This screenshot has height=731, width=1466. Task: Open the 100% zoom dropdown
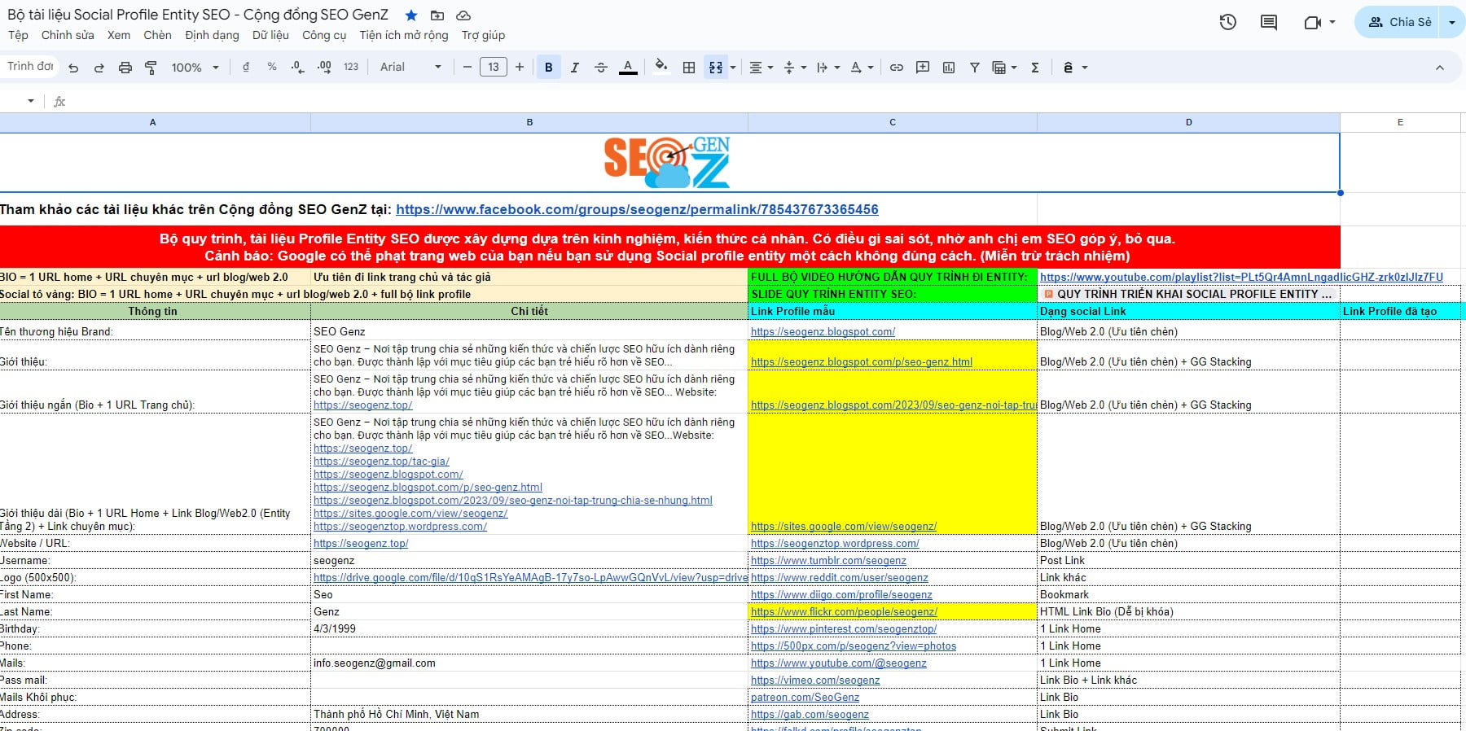click(x=195, y=68)
